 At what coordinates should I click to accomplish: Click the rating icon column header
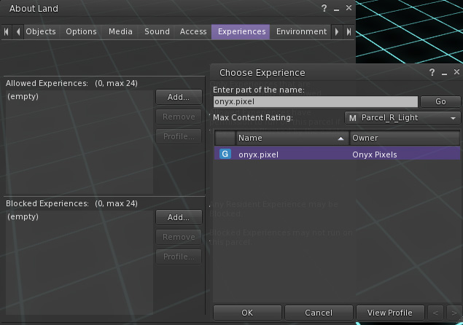tap(225, 138)
